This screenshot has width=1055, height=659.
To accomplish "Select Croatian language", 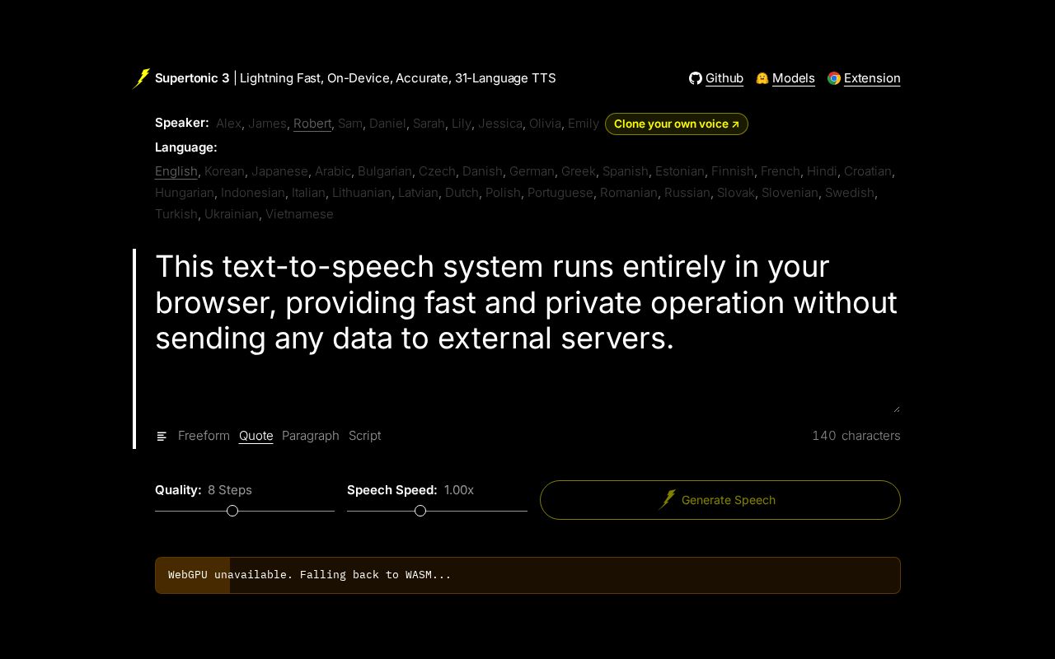I will 868,171.
